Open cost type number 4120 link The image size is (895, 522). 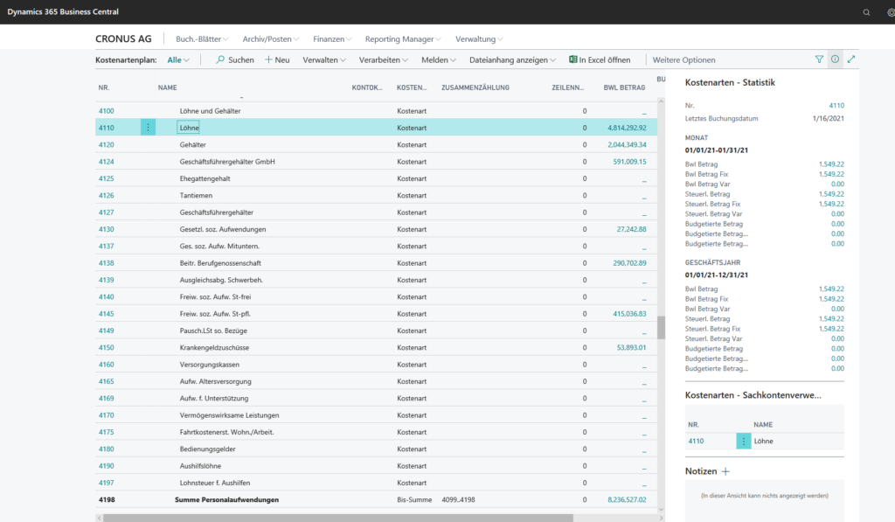(106, 144)
